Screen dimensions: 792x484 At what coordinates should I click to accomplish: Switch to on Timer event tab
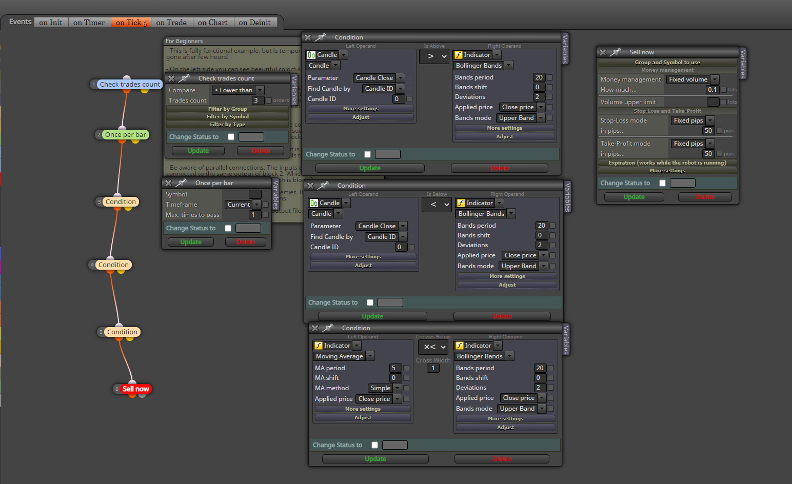click(89, 23)
